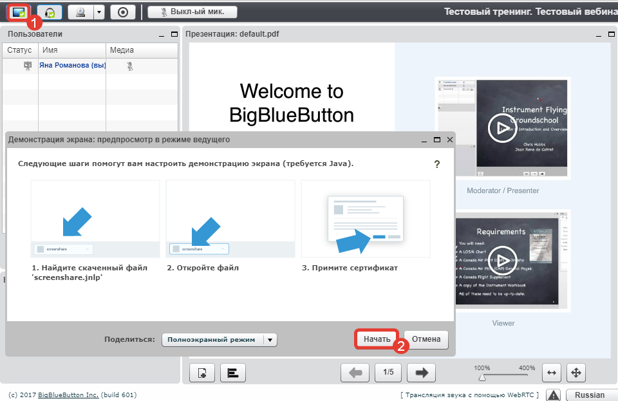Click the help question mark in dialog
This screenshot has width=618, height=401.
click(436, 164)
